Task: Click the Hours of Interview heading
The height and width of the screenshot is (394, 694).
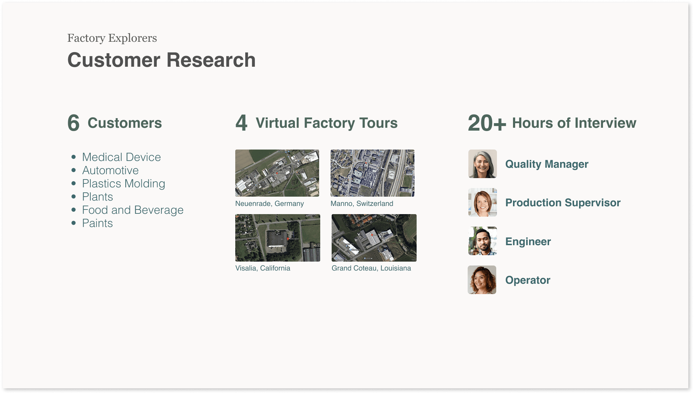Action: (574, 123)
